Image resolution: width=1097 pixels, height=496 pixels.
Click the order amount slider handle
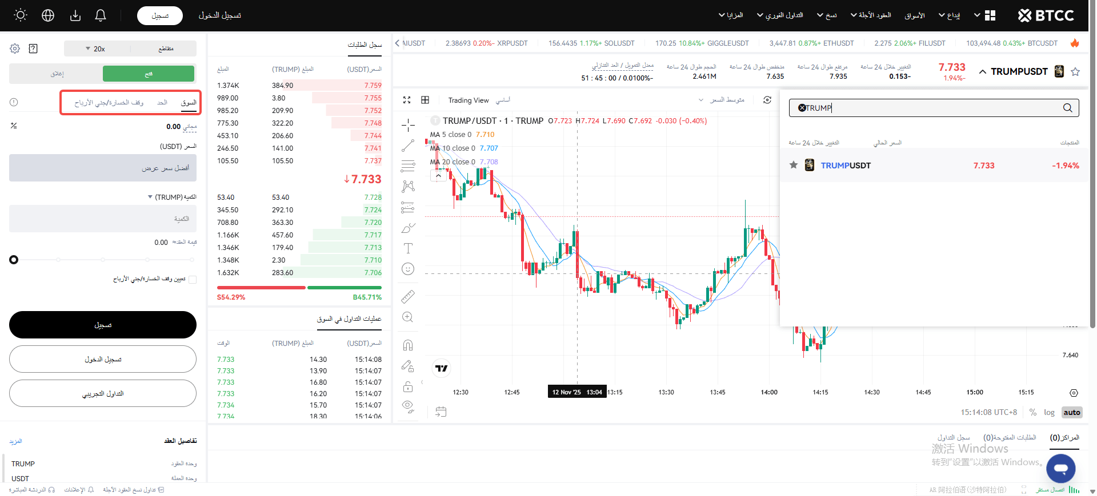[x=14, y=260]
